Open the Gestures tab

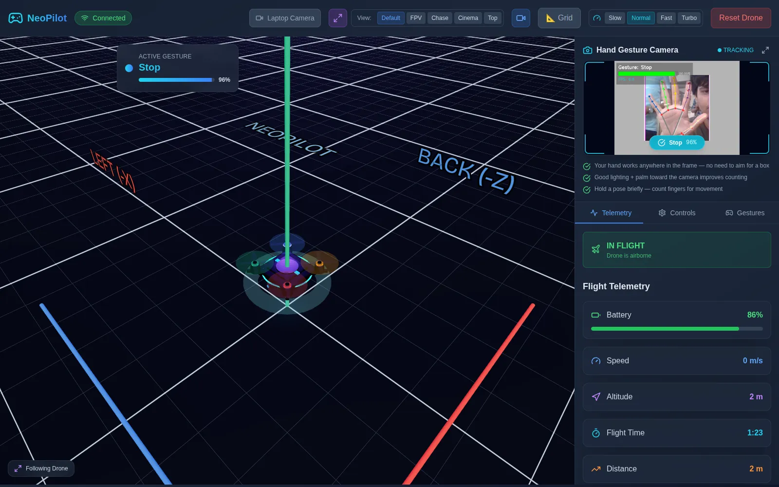point(744,213)
